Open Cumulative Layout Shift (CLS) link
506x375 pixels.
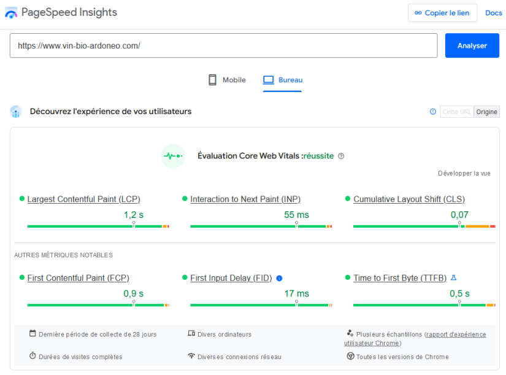coord(409,199)
